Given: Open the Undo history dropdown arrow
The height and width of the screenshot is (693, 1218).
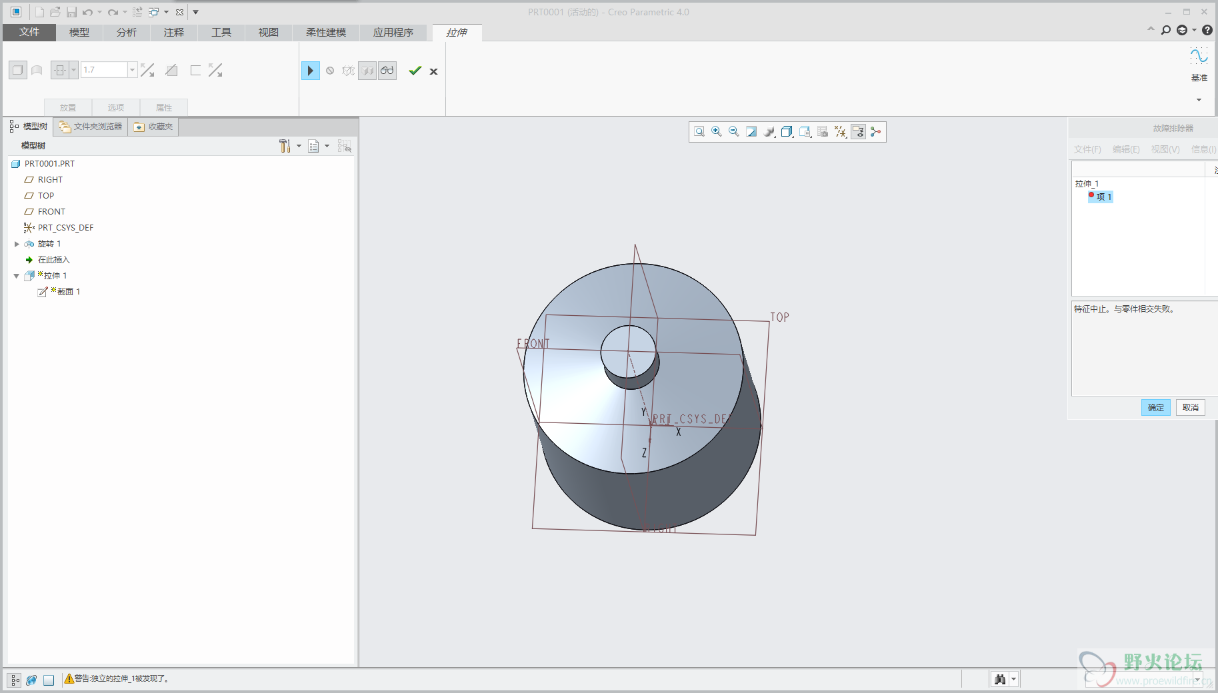Looking at the screenshot, I should click(x=99, y=12).
